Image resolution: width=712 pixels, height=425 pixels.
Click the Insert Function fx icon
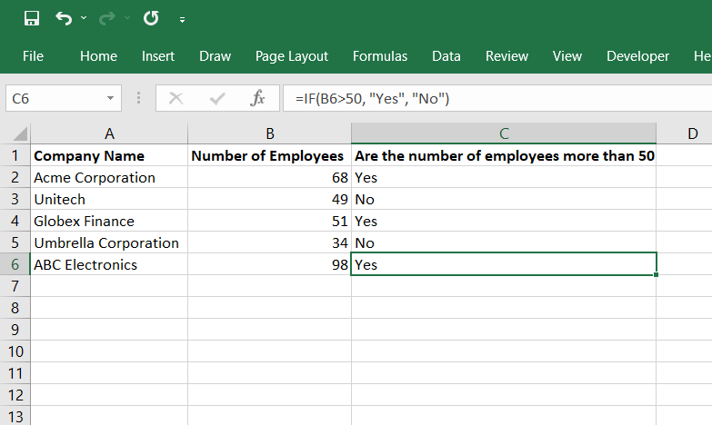[x=257, y=98]
